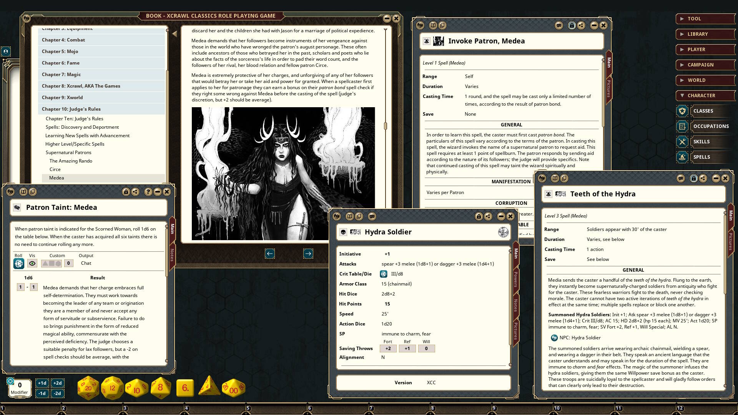
Task: Open the SPELLS sidebar icon
Action: [x=682, y=157]
